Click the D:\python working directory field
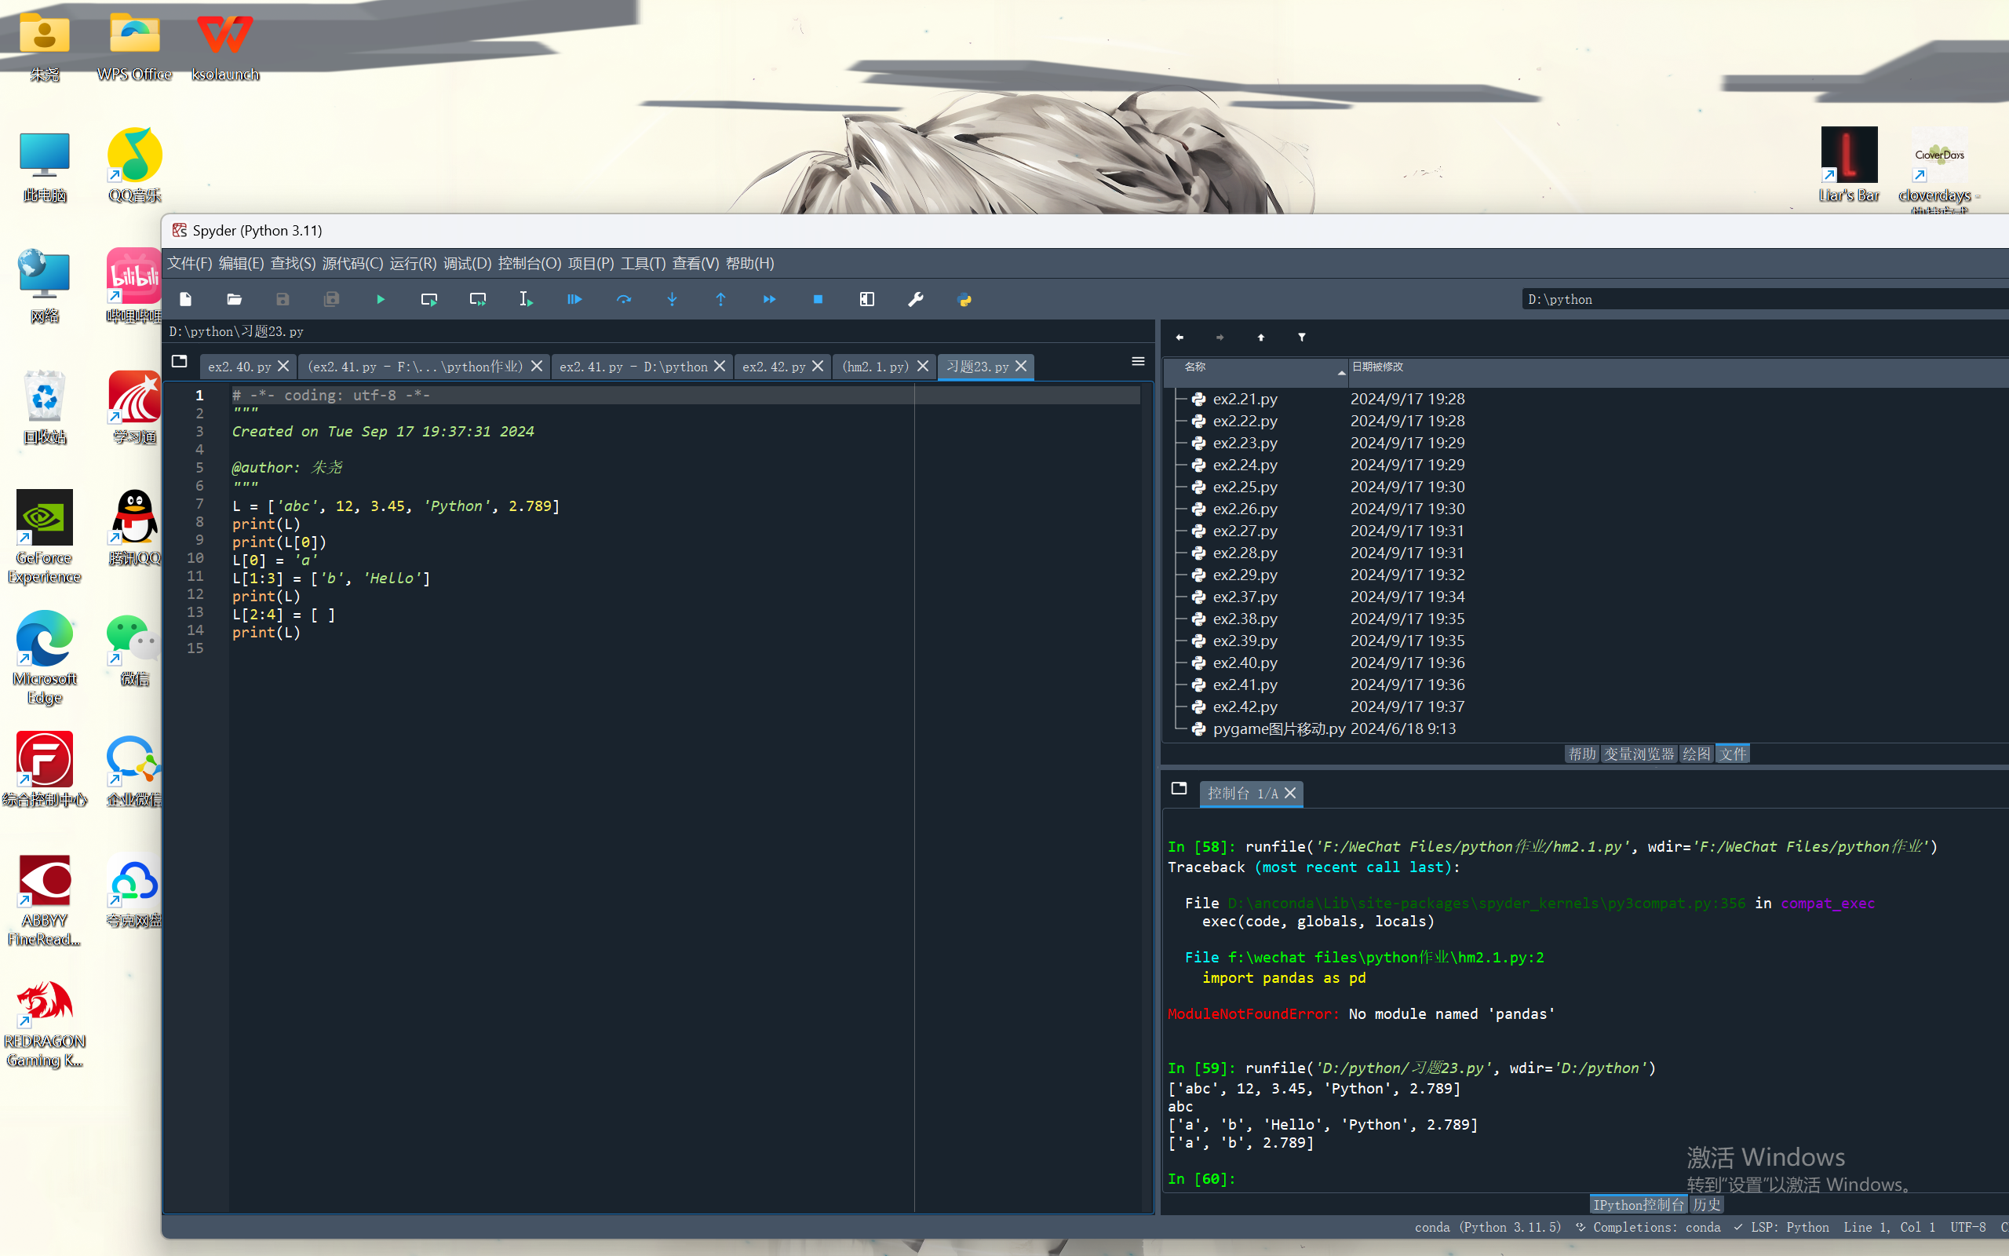This screenshot has height=1256, width=2009. coord(1743,299)
